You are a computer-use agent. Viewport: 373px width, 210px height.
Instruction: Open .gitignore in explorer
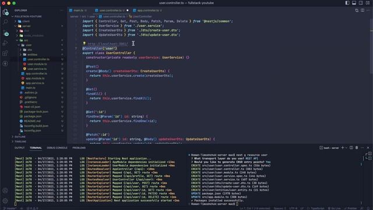(x=30, y=97)
